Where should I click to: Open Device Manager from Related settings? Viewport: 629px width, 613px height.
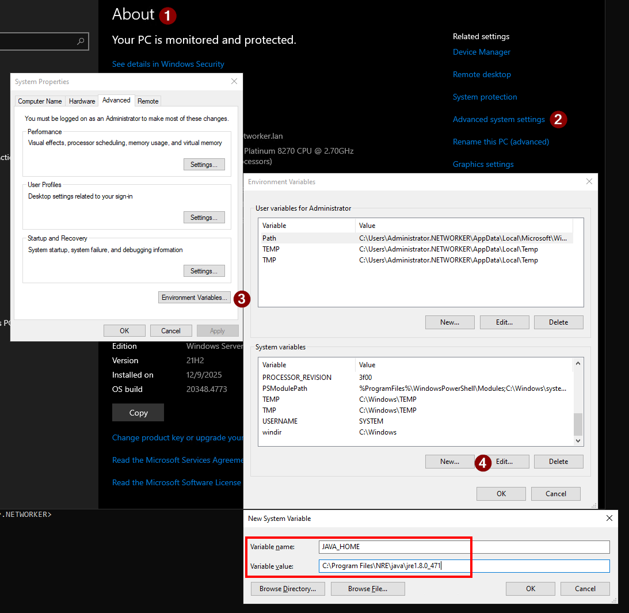482,52
